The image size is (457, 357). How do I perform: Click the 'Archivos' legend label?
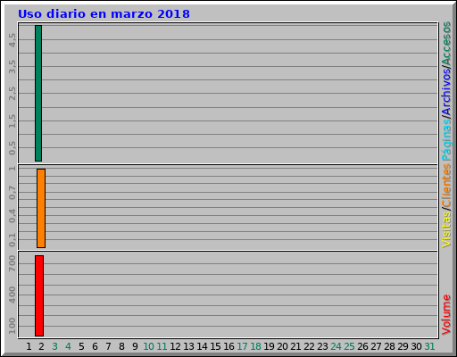446,93
